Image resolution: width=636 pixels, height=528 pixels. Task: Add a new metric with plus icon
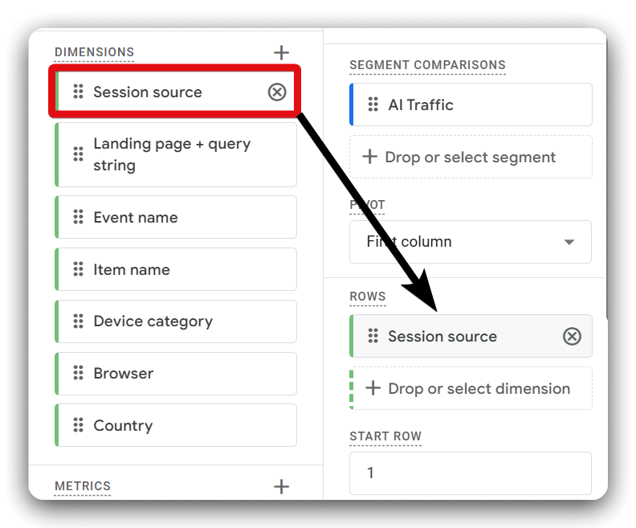[x=281, y=486]
